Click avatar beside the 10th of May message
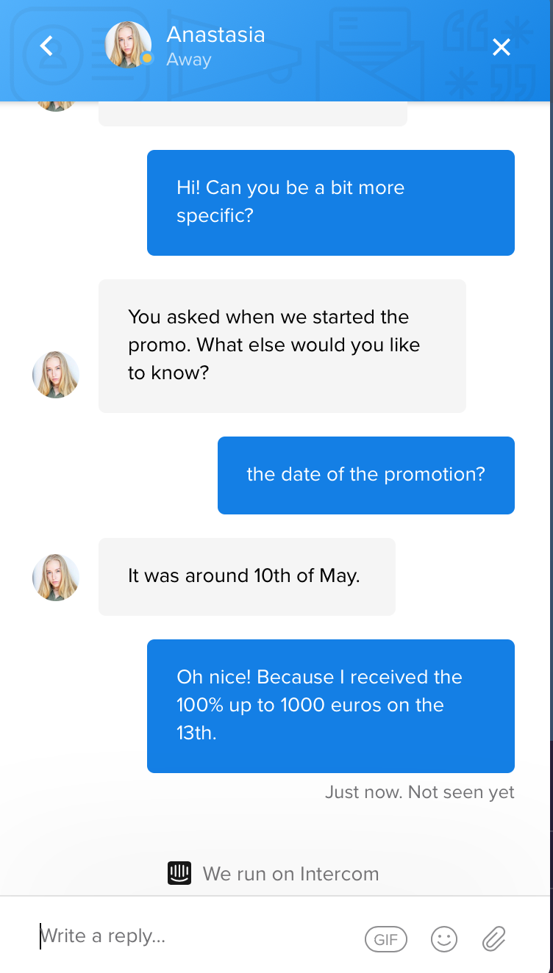553x973 pixels. tap(56, 578)
